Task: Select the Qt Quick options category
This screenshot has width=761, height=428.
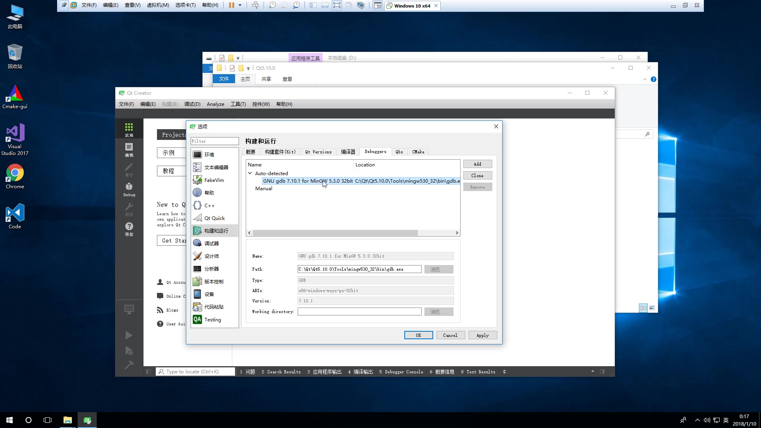Action: click(214, 218)
